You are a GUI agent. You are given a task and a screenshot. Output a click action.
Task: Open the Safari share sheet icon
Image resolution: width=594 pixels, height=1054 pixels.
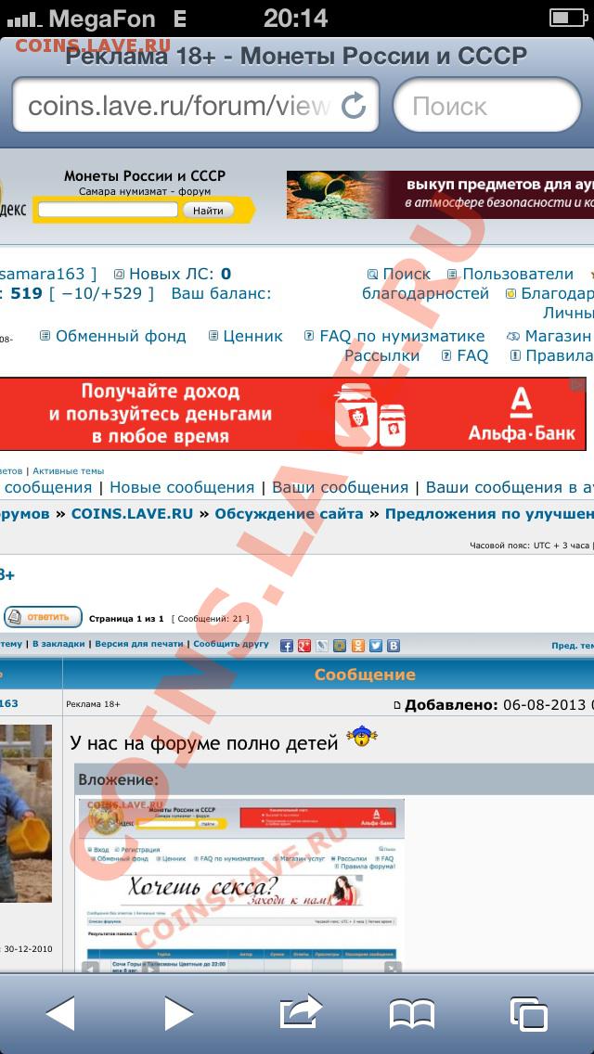(301, 1011)
